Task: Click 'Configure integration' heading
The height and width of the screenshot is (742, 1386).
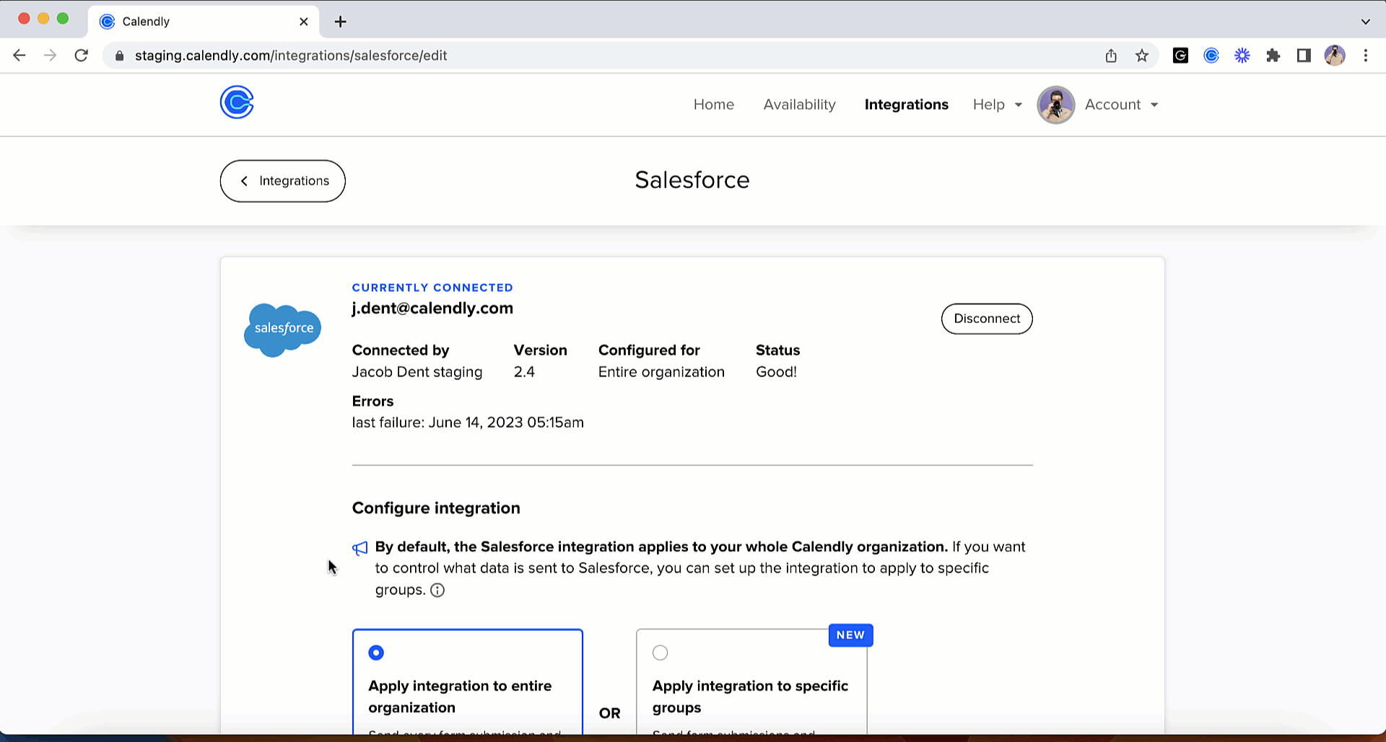Action: [436, 508]
